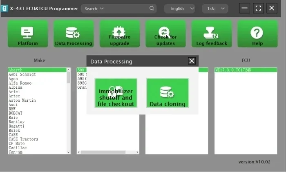Run Check for updates
The height and width of the screenshot is (174, 286).
coord(165,34)
